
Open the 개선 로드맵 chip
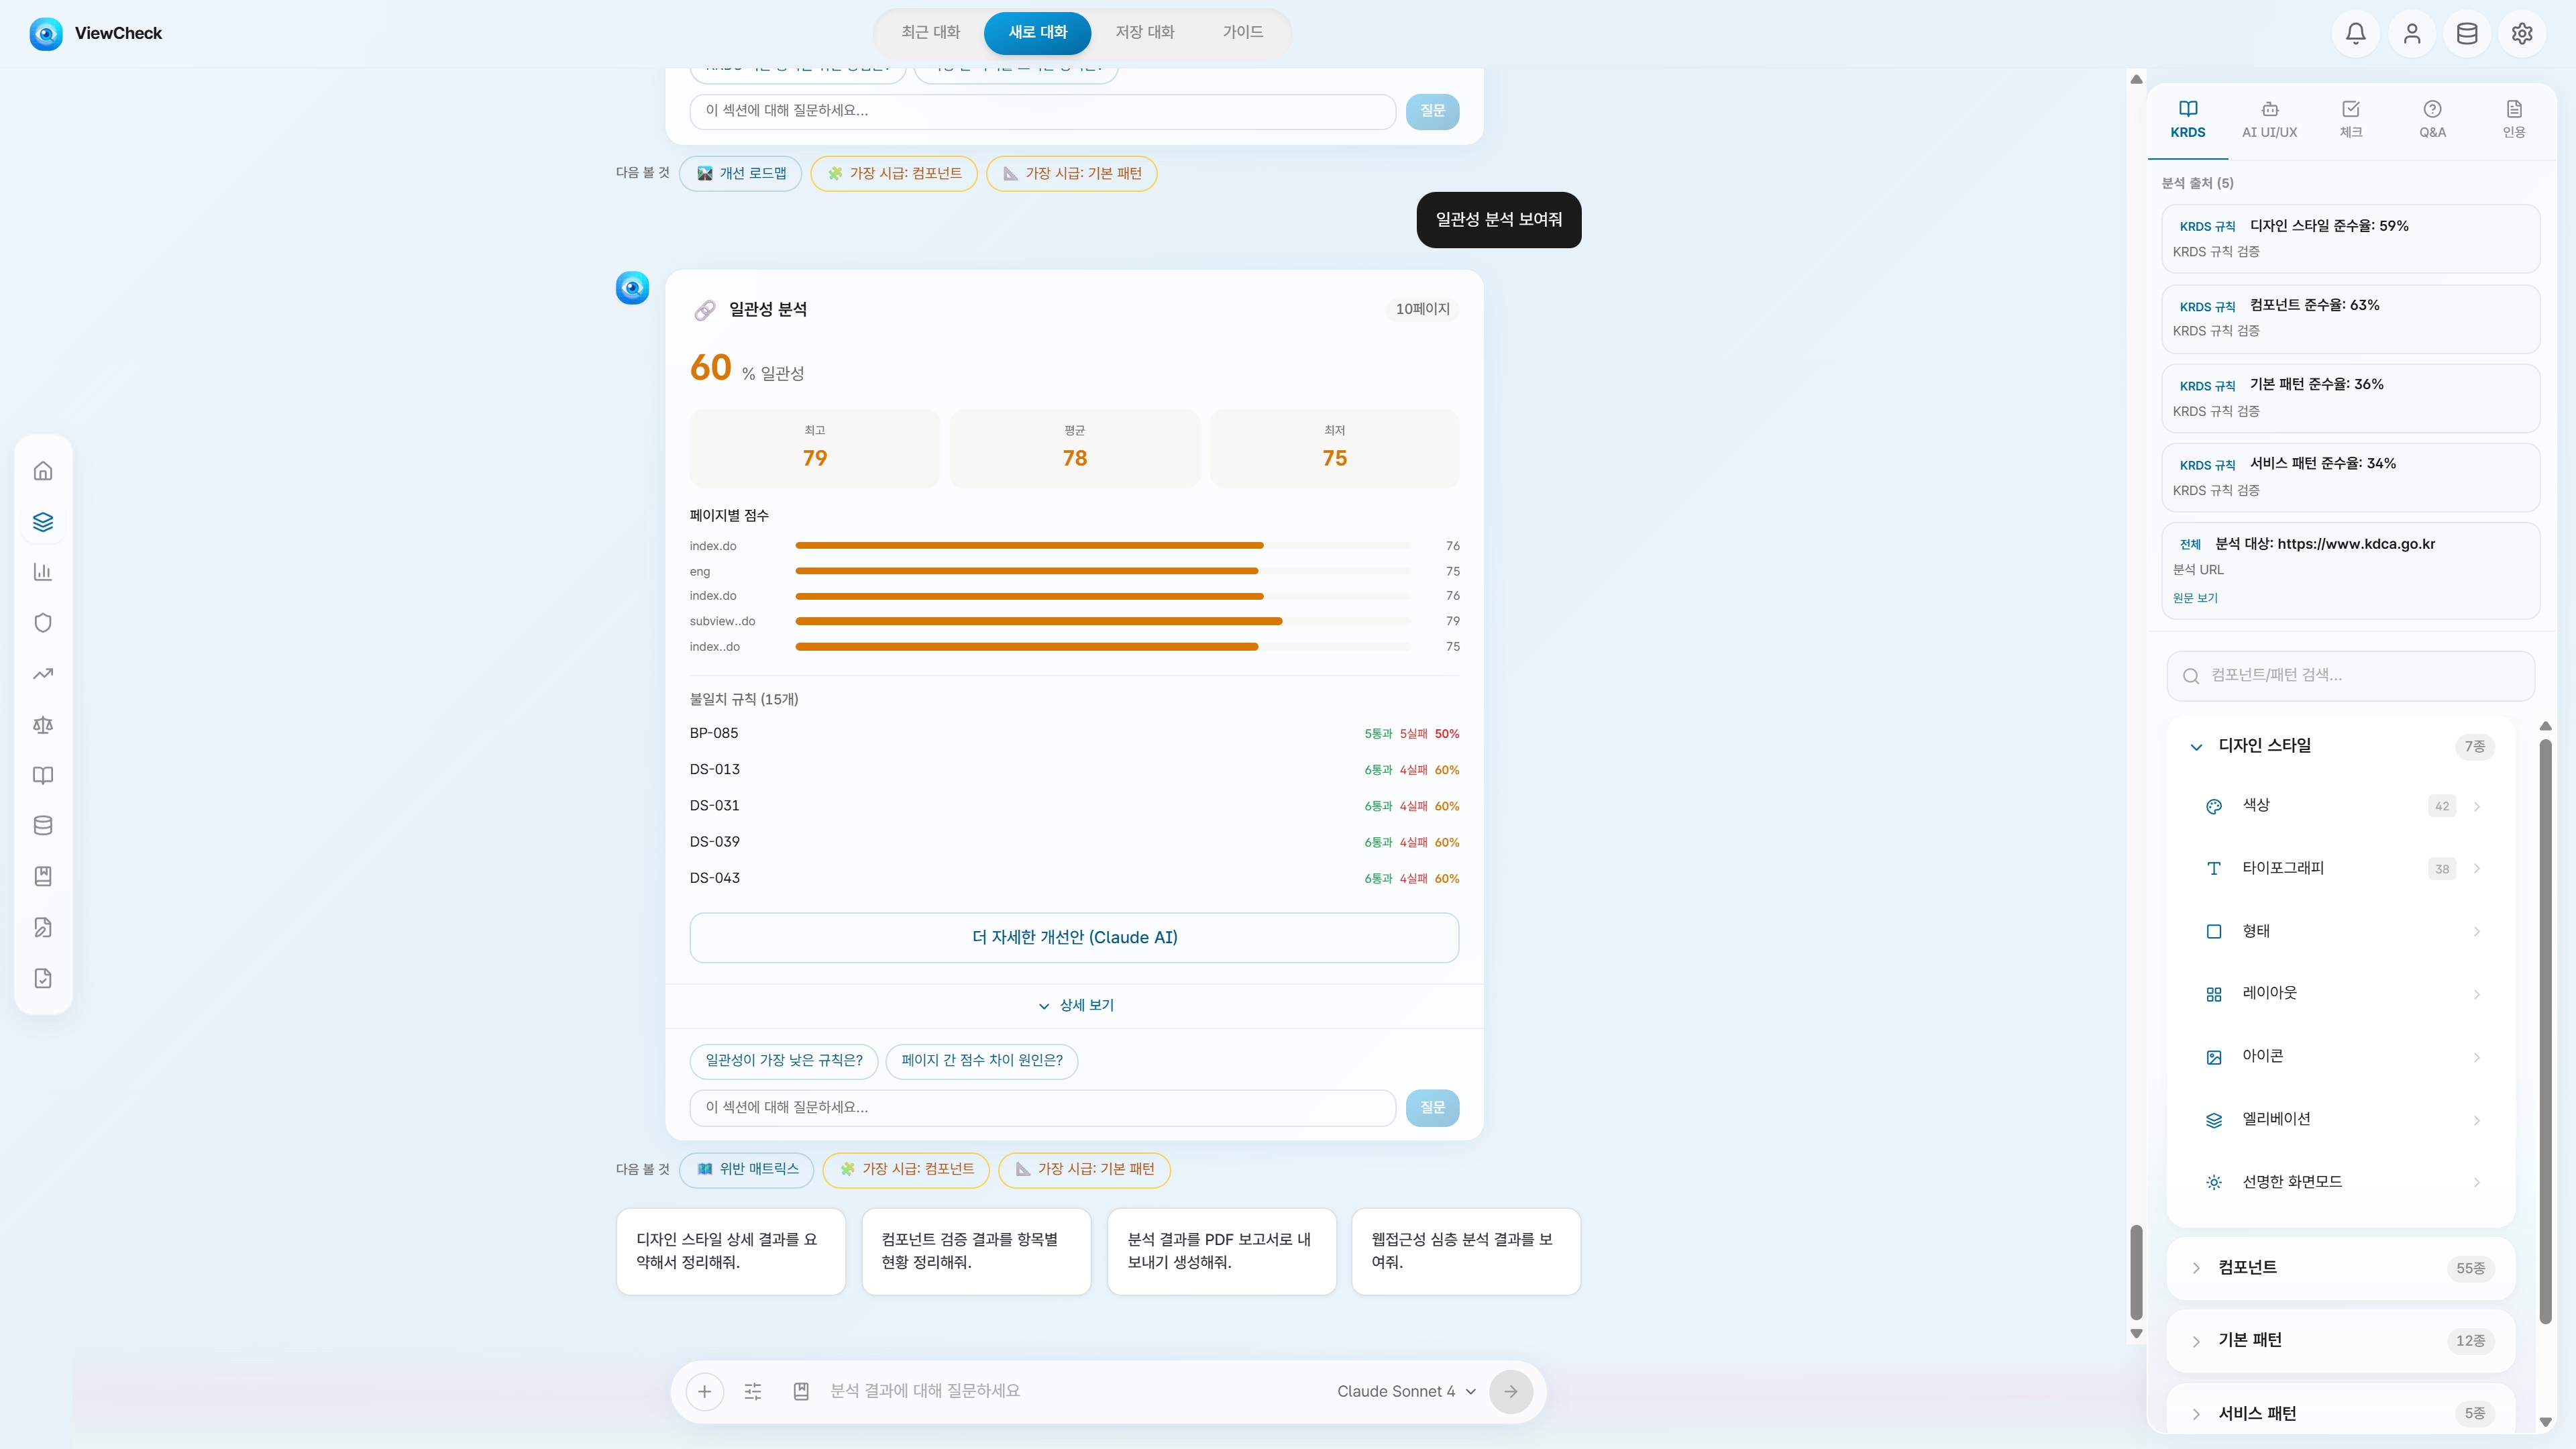(741, 174)
